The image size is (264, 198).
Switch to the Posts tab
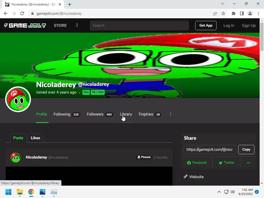tap(18, 138)
